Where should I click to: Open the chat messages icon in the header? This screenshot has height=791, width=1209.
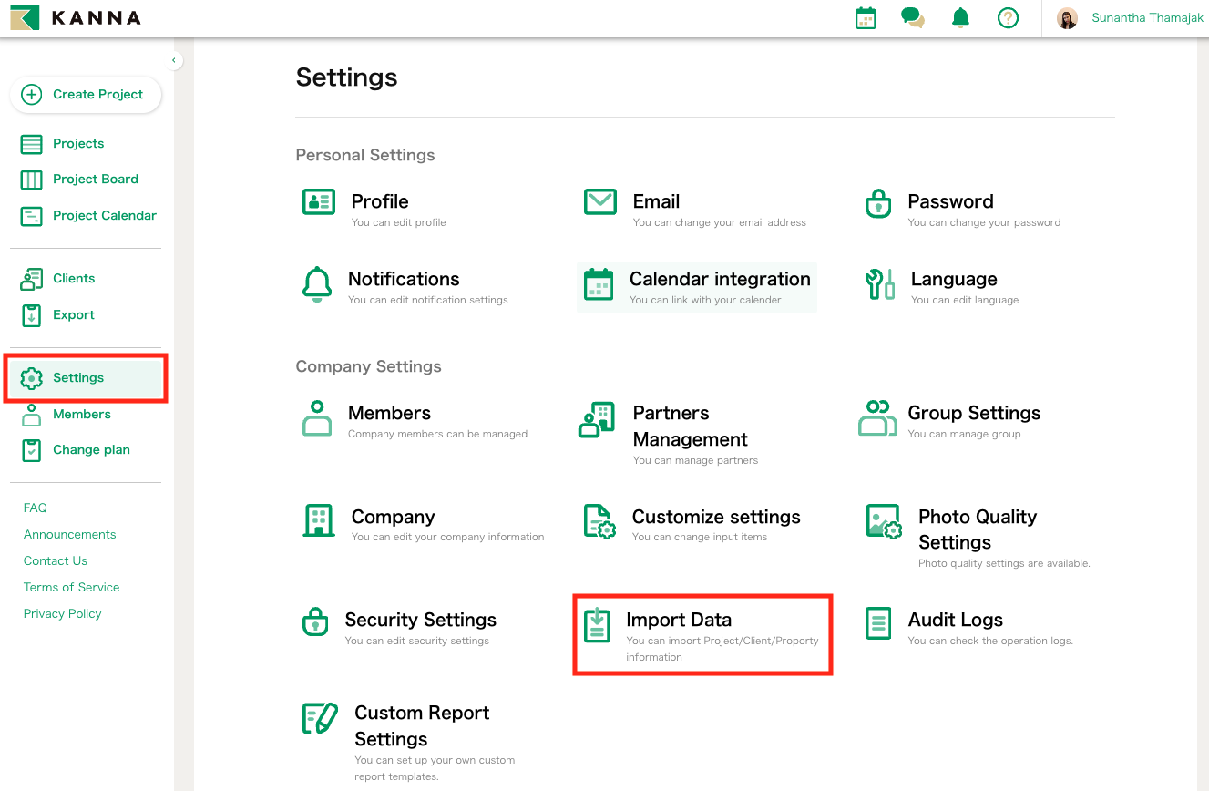click(912, 17)
